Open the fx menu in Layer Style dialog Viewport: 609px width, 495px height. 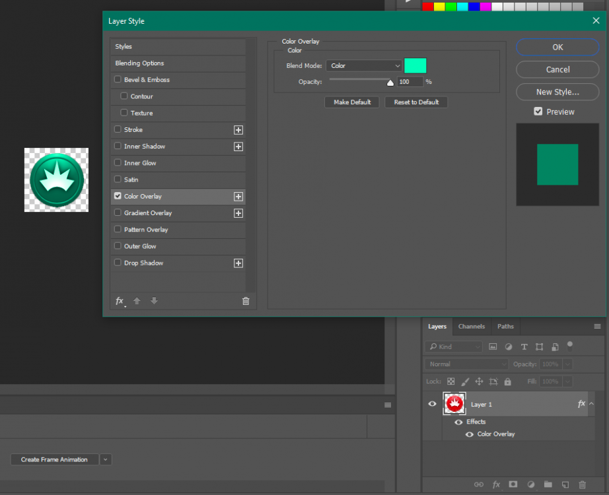pyautogui.click(x=120, y=301)
